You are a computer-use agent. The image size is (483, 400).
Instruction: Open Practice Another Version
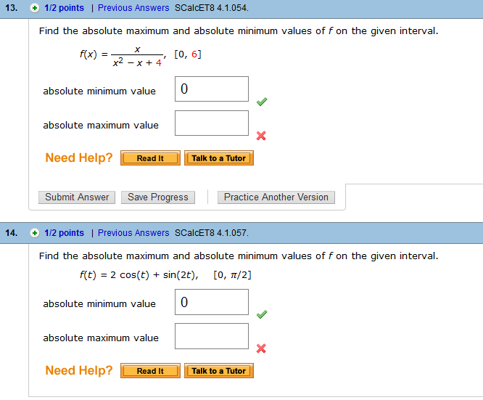pos(276,197)
